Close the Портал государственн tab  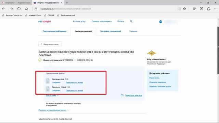pyautogui.click(x=62, y=3)
